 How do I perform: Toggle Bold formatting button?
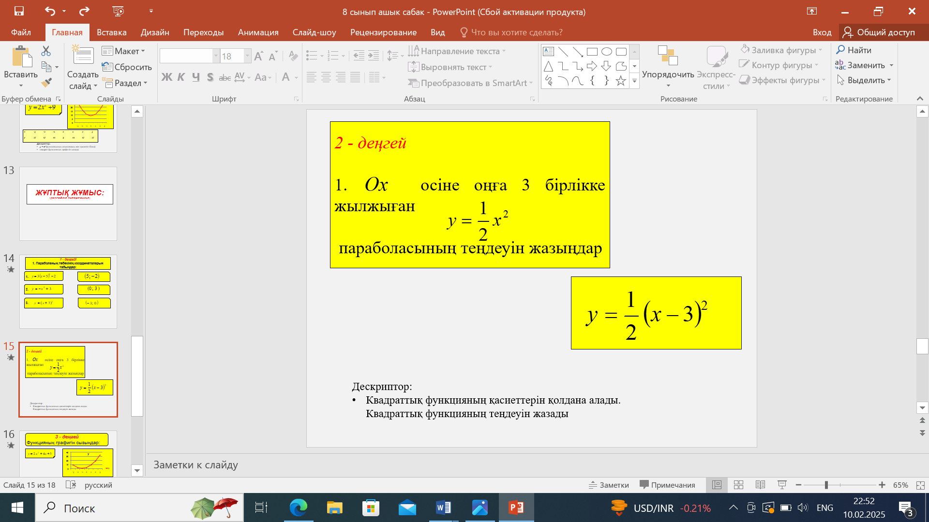pyautogui.click(x=166, y=77)
